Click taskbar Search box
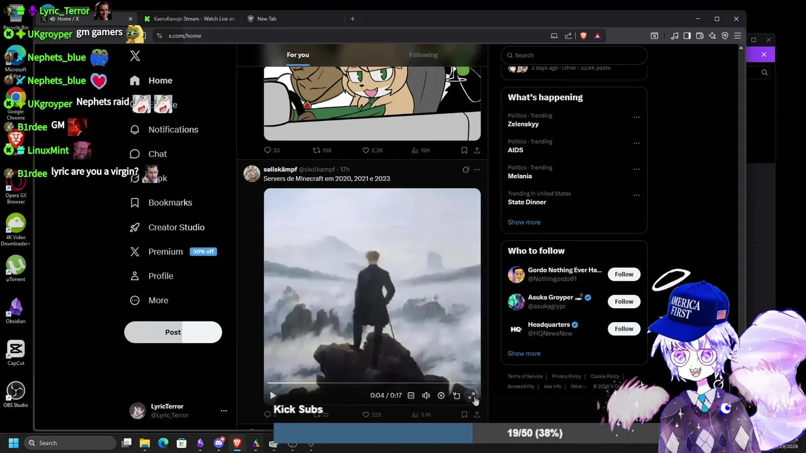The height and width of the screenshot is (453, 806). pos(70,443)
